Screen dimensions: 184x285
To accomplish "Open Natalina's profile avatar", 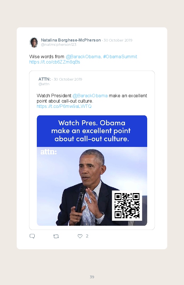I will point(34,42).
